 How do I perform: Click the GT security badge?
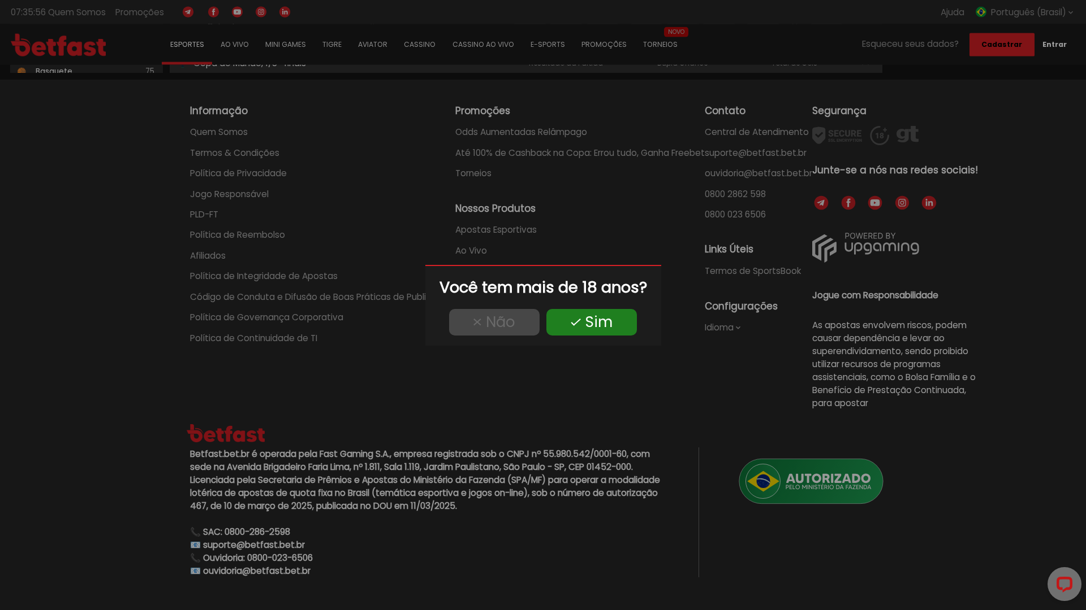[x=908, y=134]
